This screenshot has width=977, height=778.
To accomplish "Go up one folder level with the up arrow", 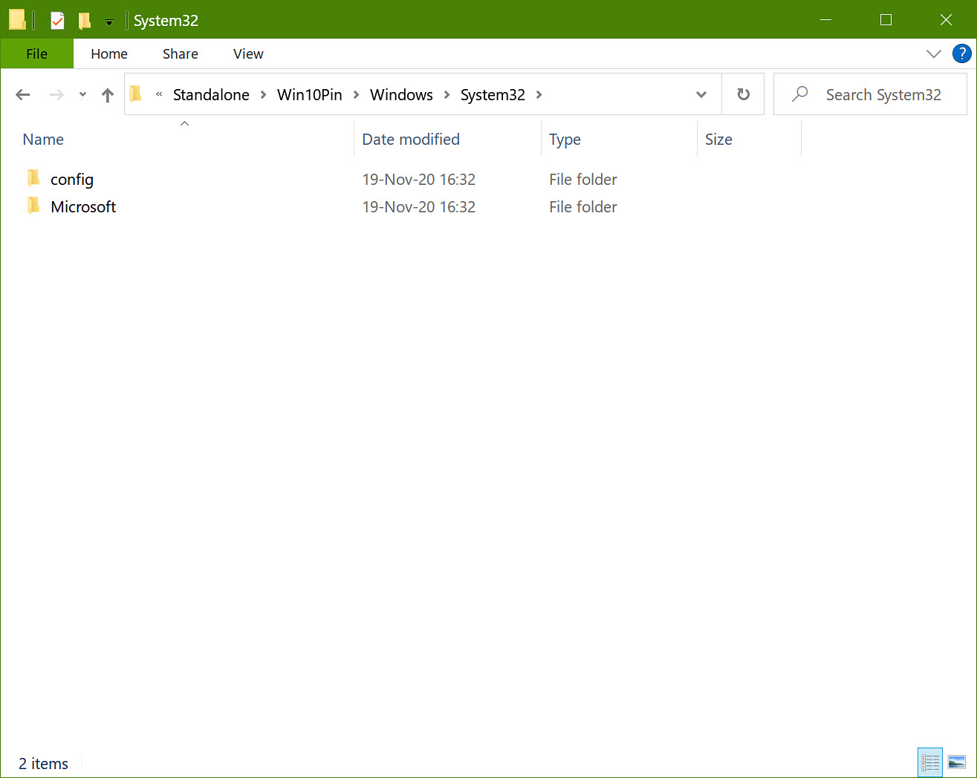I will point(107,94).
